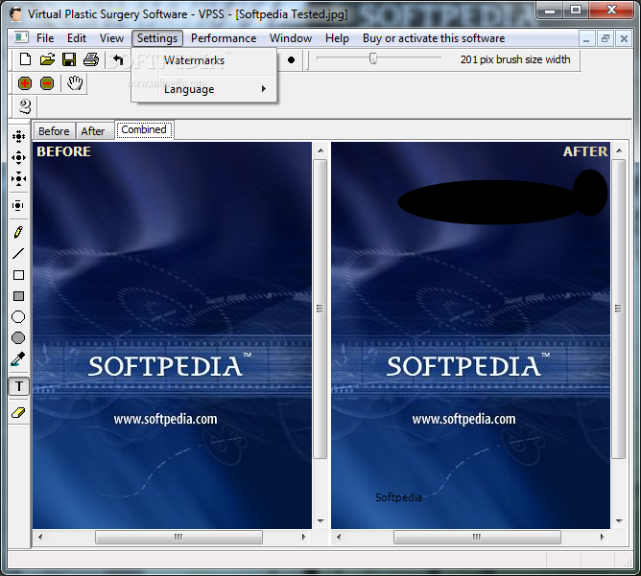Click the brush shape dot preview
This screenshot has height=576, width=641.
click(291, 60)
